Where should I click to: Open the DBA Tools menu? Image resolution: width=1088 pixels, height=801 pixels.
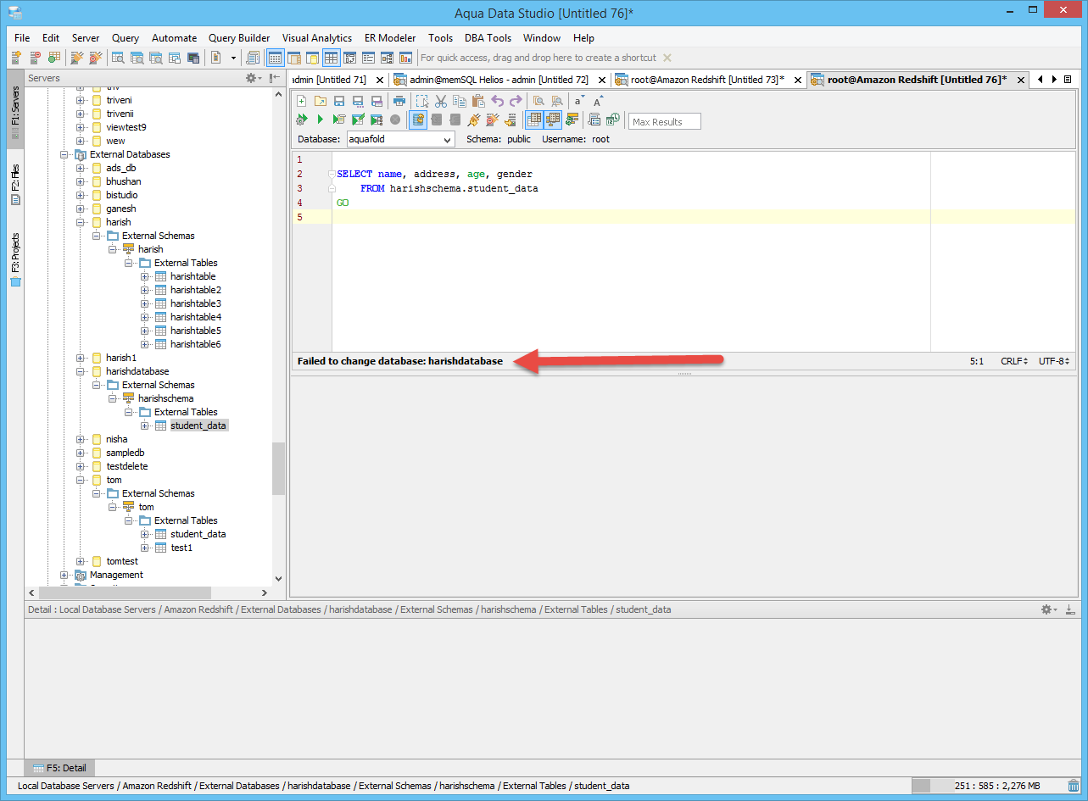tap(488, 38)
